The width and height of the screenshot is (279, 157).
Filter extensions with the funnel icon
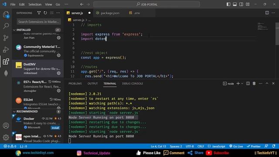[39, 13]
